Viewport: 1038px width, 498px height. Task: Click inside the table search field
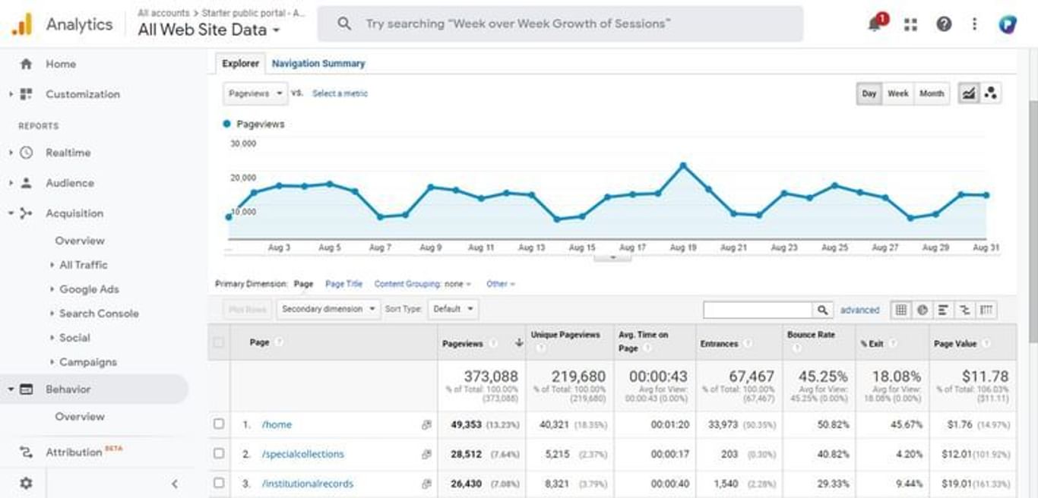click(758, 310)
